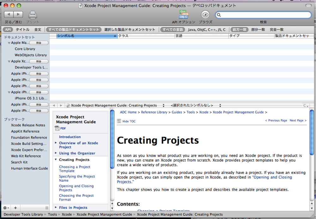The image size is (316, 219).
Task: Select WebObjects Library in document sets
Action: pos(31,55)
